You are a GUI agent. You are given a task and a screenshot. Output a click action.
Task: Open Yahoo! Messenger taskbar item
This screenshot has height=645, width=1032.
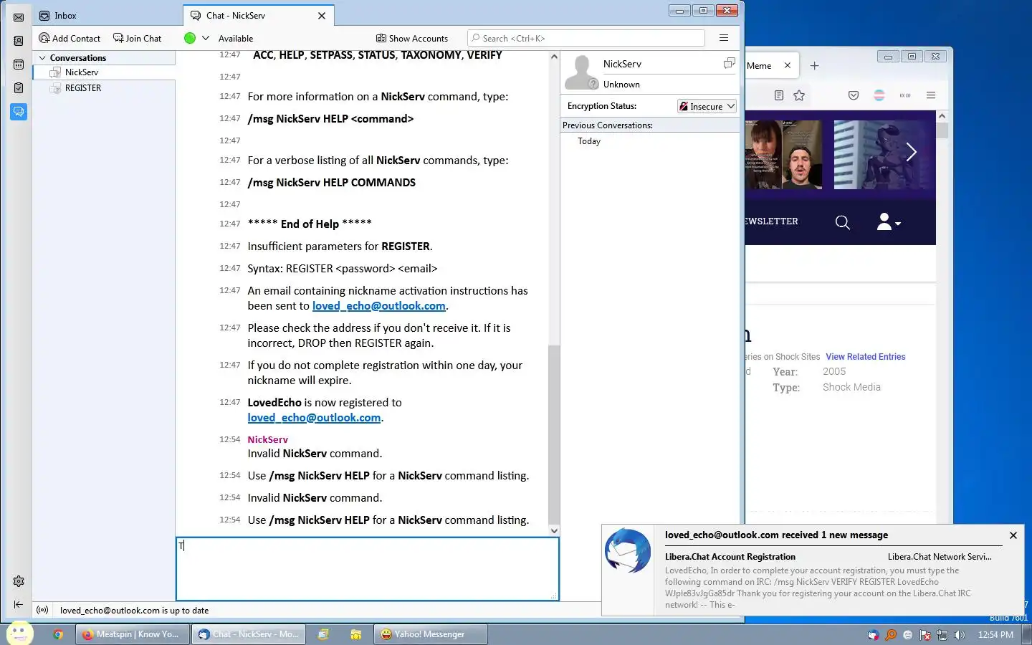(x=431, y=634)
